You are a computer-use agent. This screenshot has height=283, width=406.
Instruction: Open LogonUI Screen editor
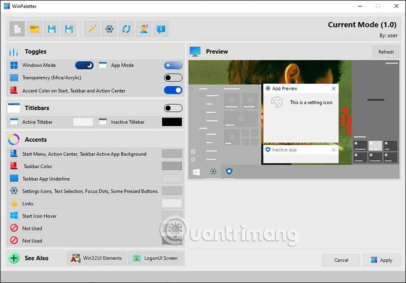pyautogui.click(x=156, y=258)
